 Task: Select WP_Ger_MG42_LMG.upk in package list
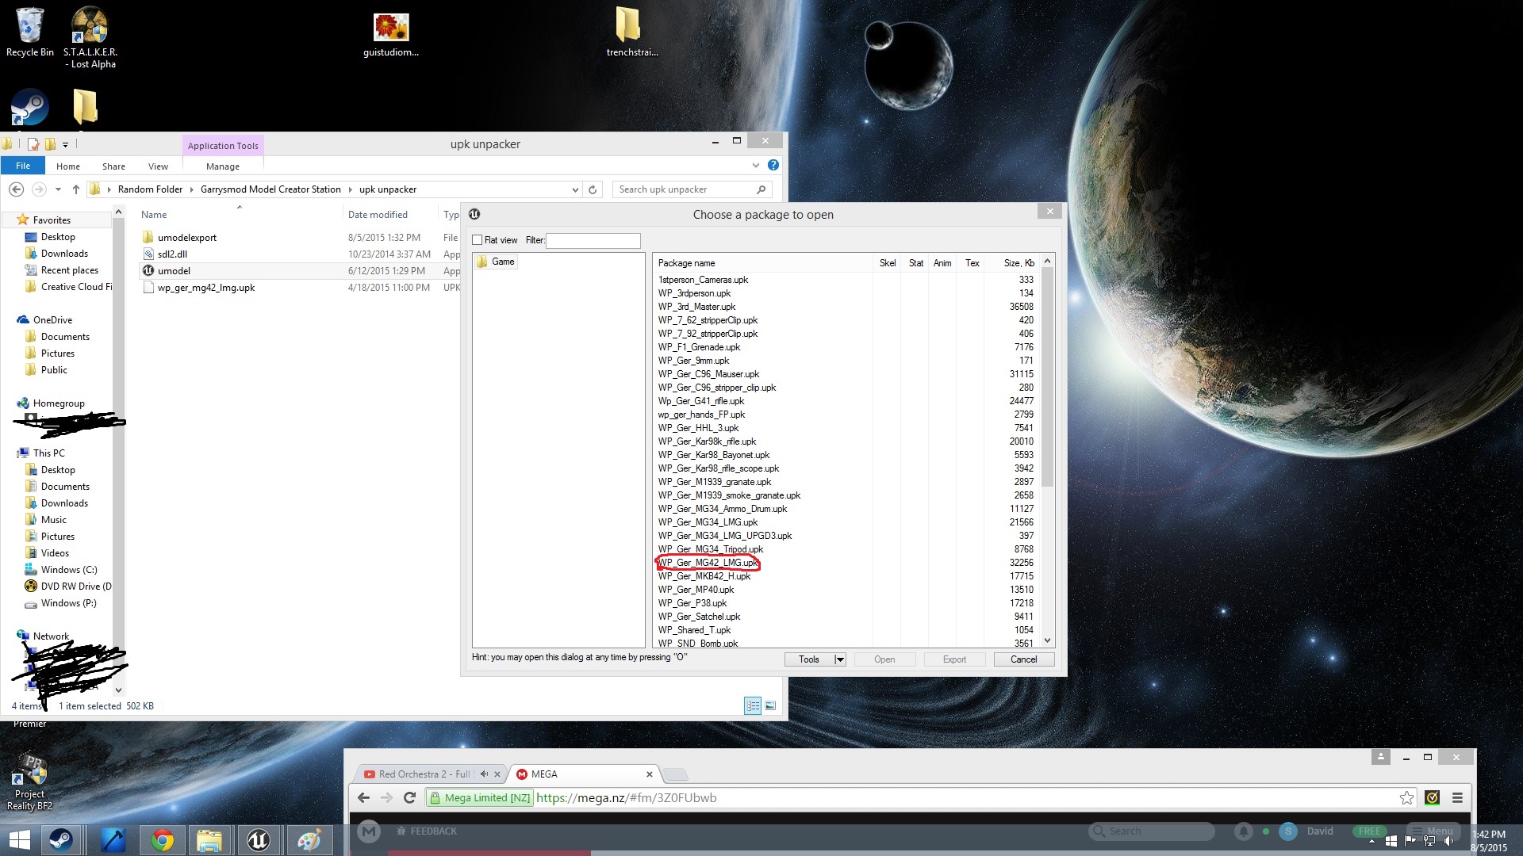[708, 563]
